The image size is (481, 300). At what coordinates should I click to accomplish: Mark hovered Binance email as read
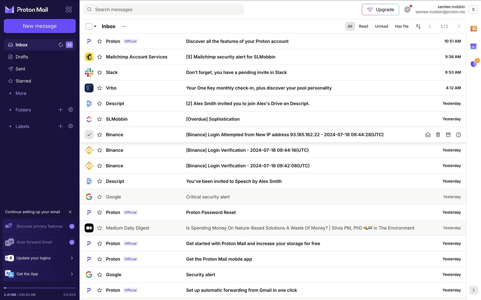coord(428,135)
